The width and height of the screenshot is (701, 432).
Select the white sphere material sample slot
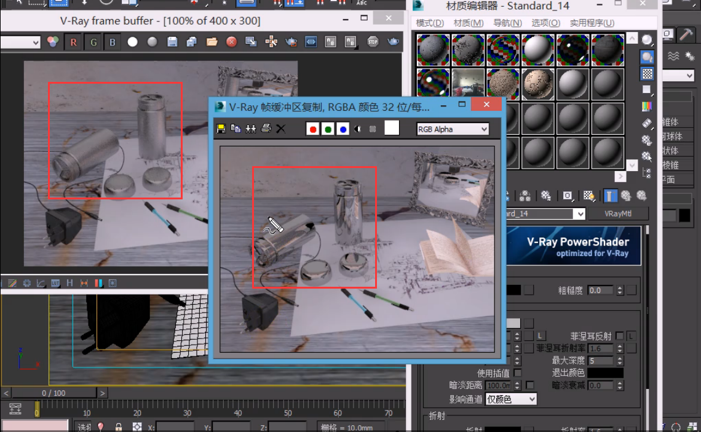(x=538, y=50)
